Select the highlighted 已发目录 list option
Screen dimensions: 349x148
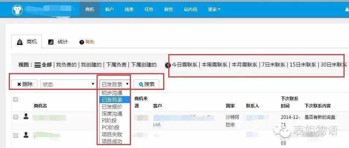point(115,100)
